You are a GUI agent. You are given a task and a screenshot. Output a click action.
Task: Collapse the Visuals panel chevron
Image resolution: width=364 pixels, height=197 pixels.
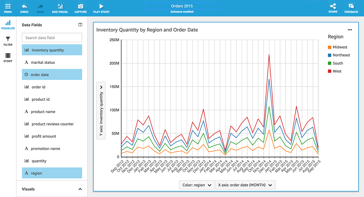tap(80, 189)
